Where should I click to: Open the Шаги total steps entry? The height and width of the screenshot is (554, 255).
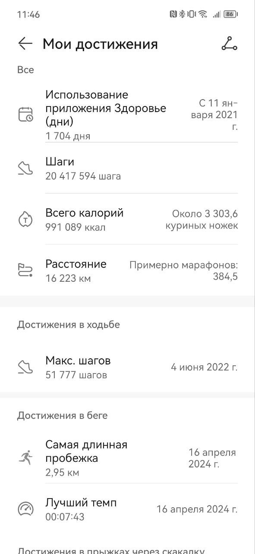coord(127,168)
